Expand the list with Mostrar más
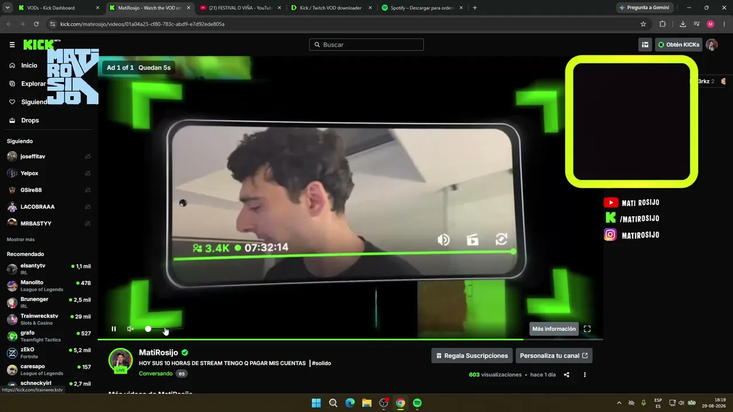This screenshot has height=412, width=733. click(x=21, y=239)
